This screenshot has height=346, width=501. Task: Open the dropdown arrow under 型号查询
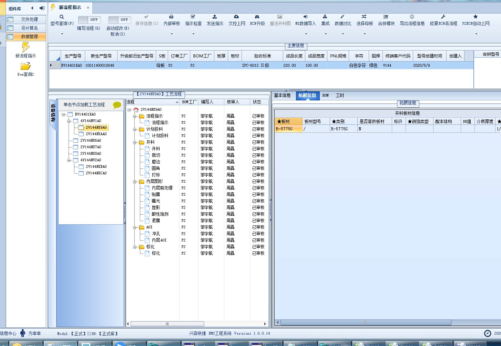(62, 34)
